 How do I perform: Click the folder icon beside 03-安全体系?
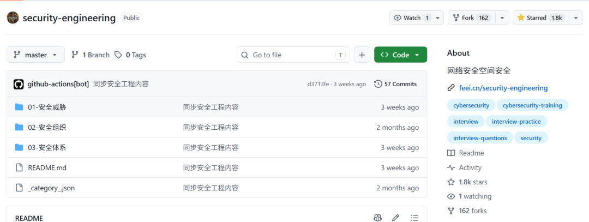(19, 148)
